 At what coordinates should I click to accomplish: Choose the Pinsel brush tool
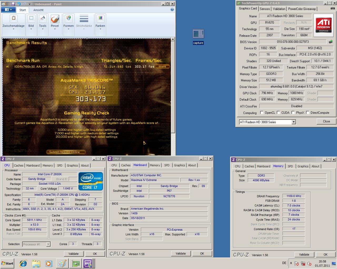55,25
